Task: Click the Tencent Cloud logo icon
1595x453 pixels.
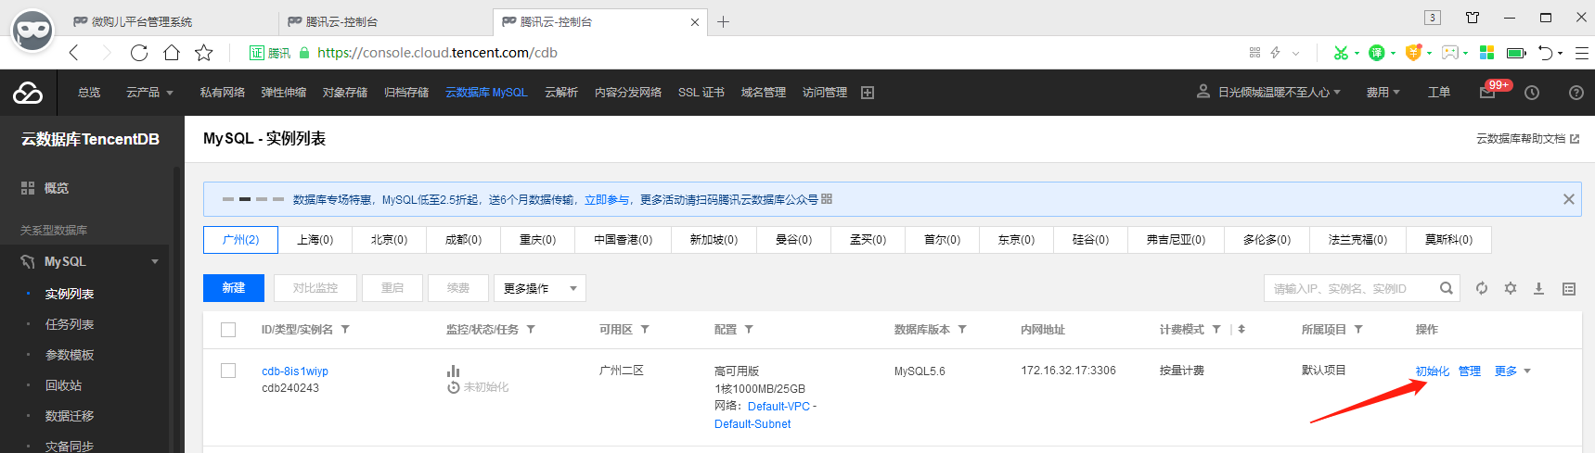Action: coord(28,93)
